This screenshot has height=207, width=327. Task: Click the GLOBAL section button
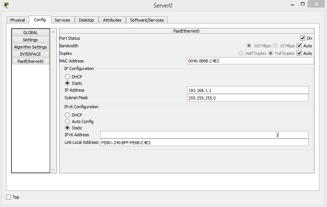30,33
